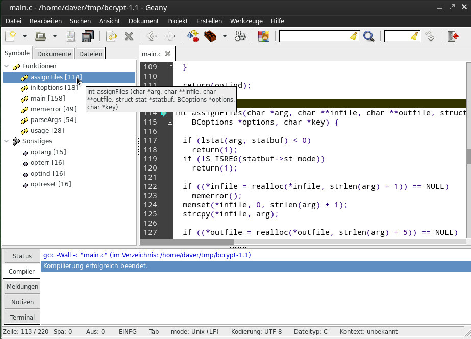Screen dimensions: 471x339
Task: Click the quit Geany icon
Action: point(453,36)
